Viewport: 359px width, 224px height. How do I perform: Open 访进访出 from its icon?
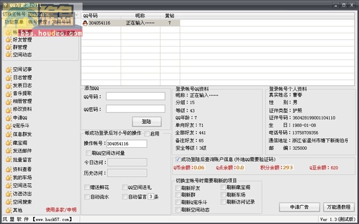9,194
